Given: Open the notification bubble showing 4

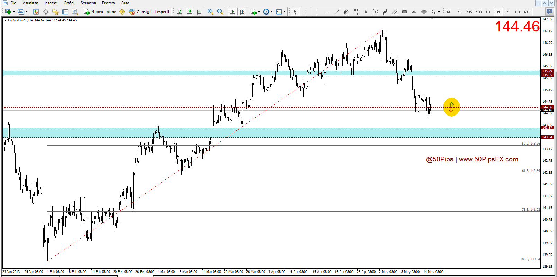Looking at the screenshot, I should [x=550, y=11].
